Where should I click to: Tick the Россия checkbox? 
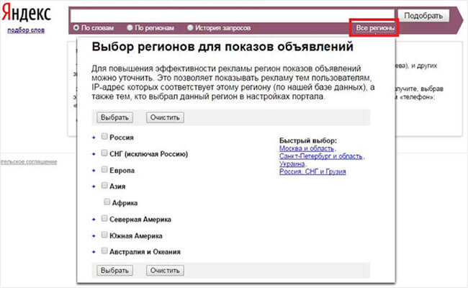(x=105, y=136)
